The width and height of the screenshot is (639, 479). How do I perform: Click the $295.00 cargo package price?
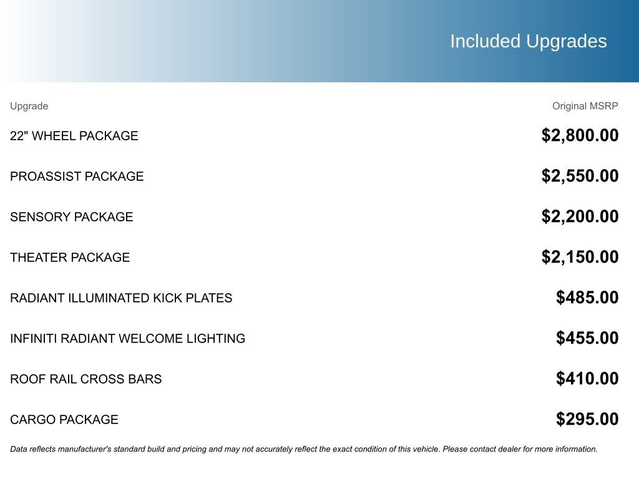[587, 419]
